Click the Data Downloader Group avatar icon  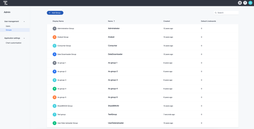pos(55,54)
